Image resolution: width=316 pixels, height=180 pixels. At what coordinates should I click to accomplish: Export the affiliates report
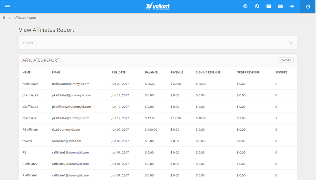286,60
